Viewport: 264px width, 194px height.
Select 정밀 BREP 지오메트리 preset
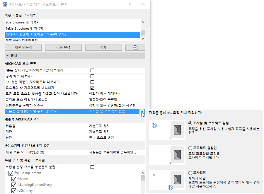tap(73, 40)
